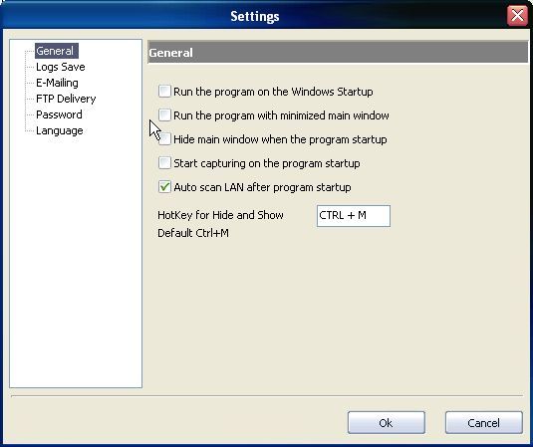The height and width of the screenshot is (447, 533).
Task: Click the Settings title bar text
Action: coord(255,16)
